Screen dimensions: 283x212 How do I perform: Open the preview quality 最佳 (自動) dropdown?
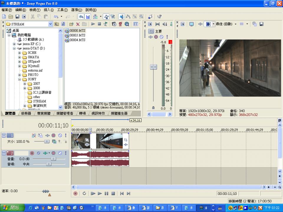coord(236,24)
